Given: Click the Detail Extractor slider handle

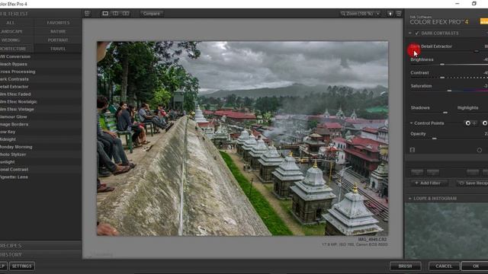Looking at the screenshot, I should pos(476,51).
